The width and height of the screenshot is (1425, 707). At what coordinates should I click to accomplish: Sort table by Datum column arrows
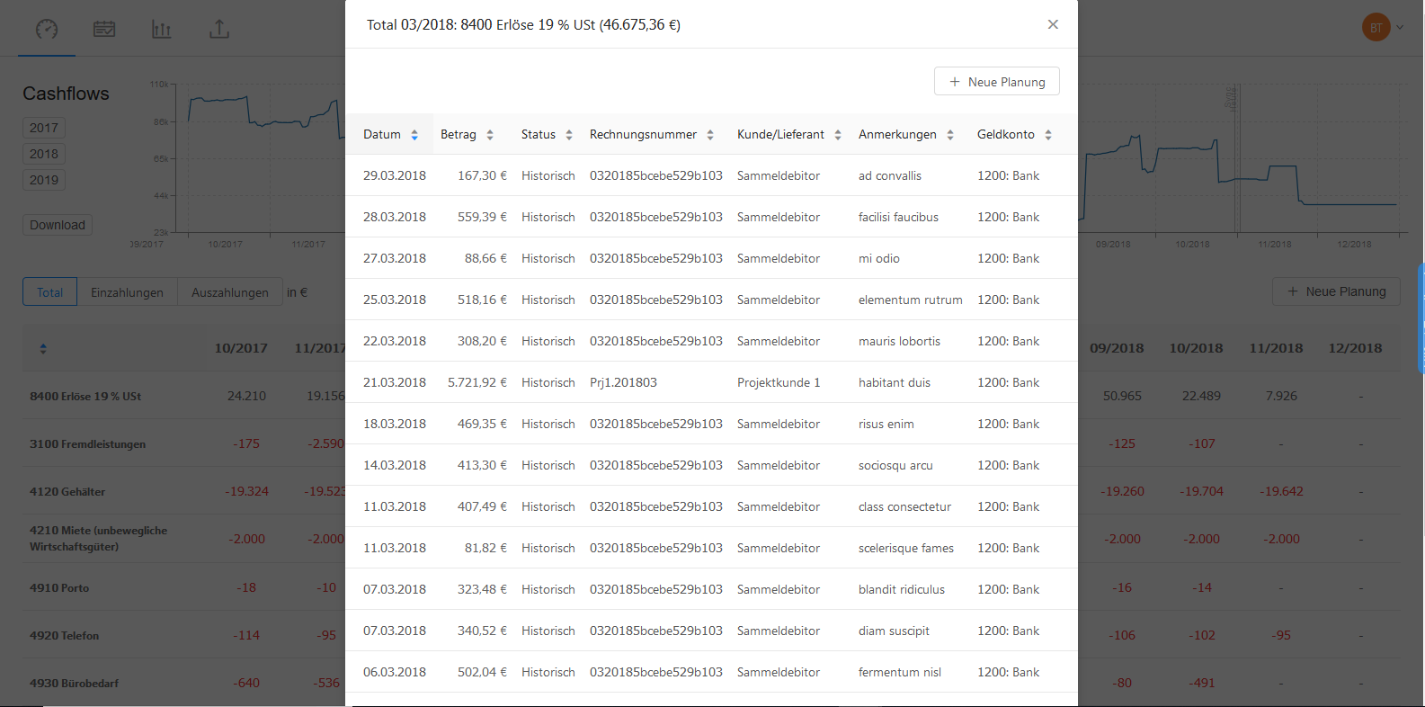[x=414, y=135]
